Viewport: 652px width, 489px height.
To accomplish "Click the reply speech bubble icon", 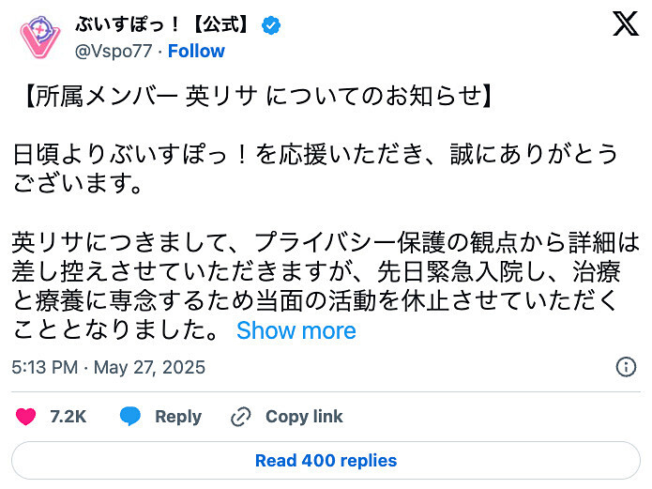I will pos(130,417).
